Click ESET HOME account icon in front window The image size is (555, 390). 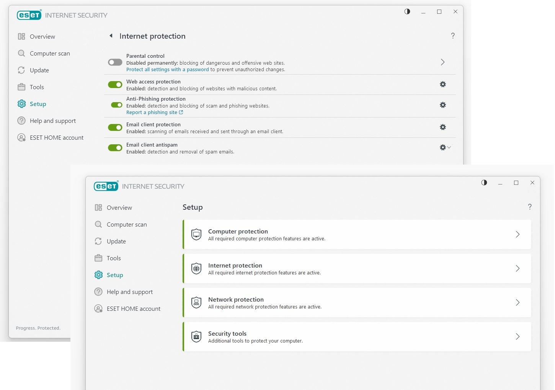tap(98, 309)
